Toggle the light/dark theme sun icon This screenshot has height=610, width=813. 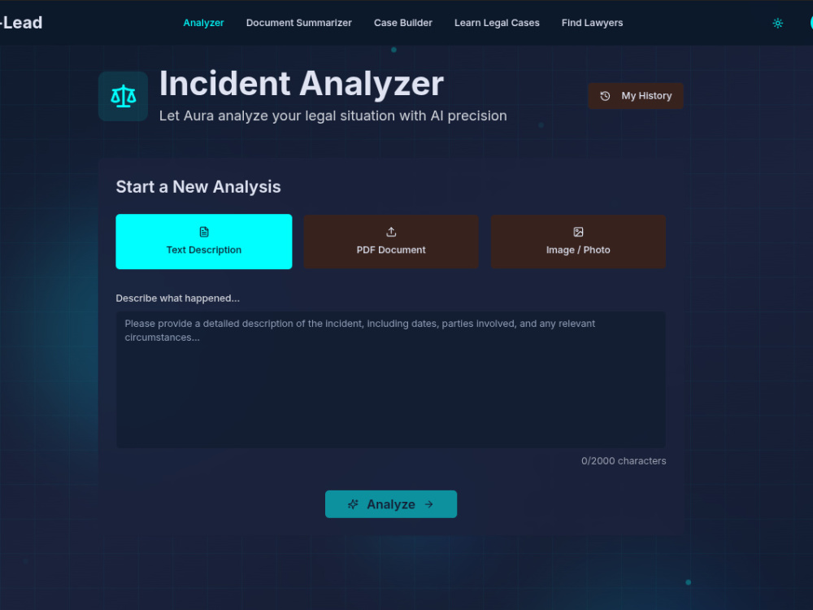pyautogui.click(x=777, y=23)
